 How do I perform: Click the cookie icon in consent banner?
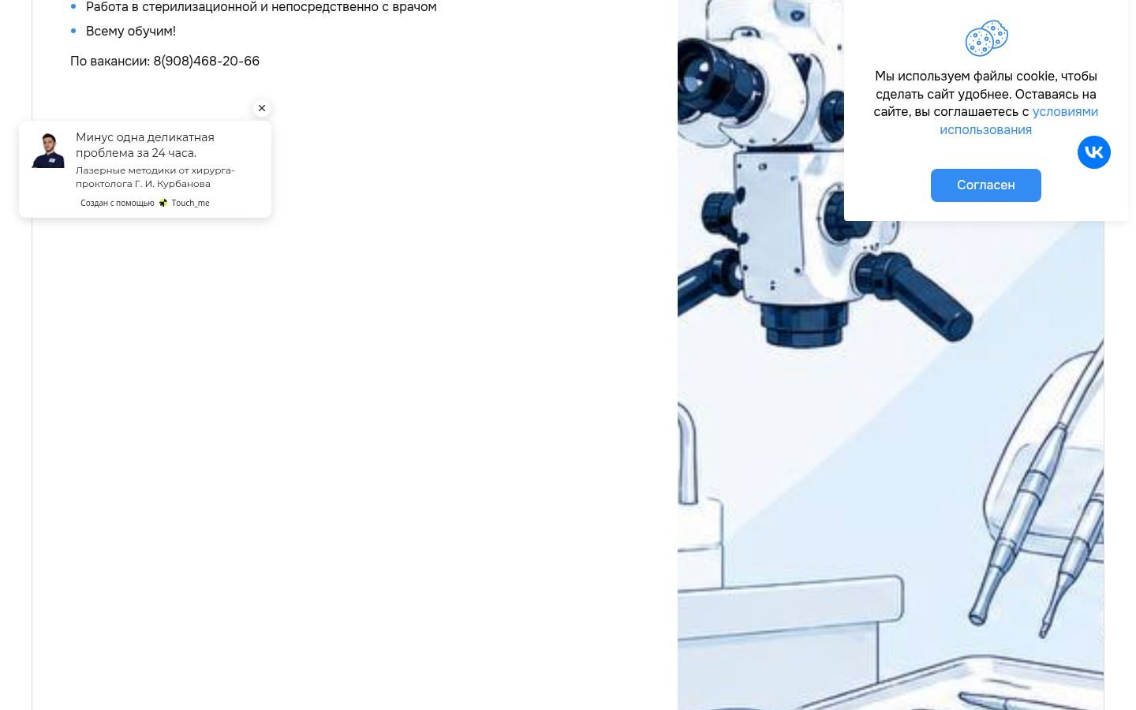(x=986, y=38)
